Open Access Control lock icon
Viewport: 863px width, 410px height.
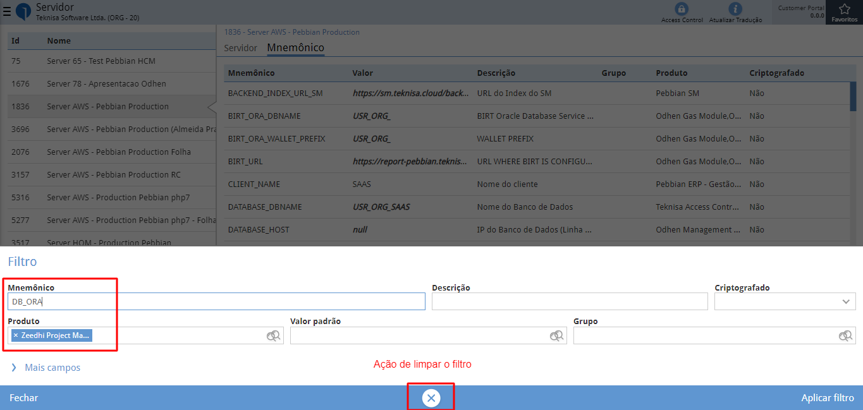pyautogui.click(x=682, y=9)
